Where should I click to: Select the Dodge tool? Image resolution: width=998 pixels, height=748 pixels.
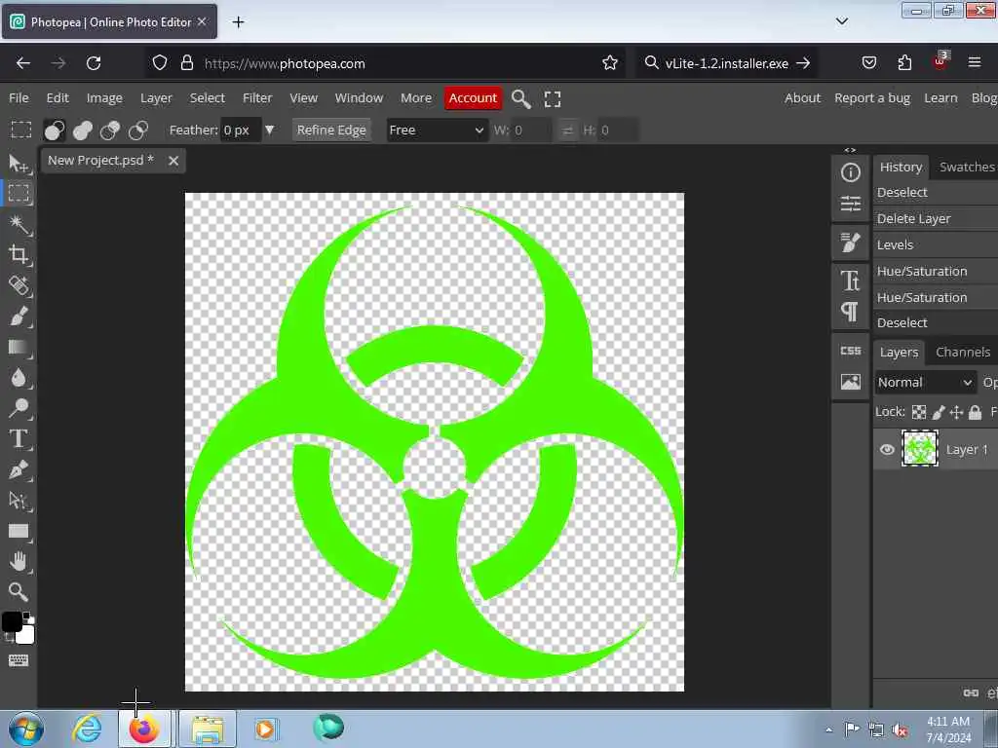tap(19, 408)
